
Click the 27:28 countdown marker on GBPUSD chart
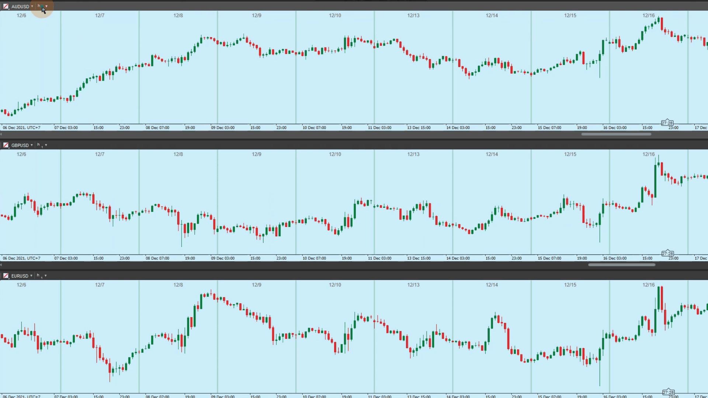click(667, 254)
